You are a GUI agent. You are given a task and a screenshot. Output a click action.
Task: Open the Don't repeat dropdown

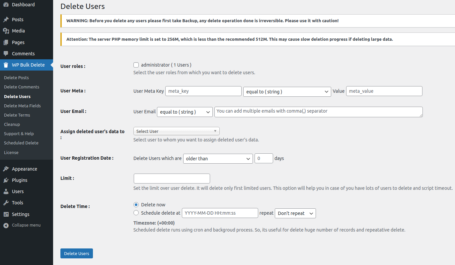(295, 213)
